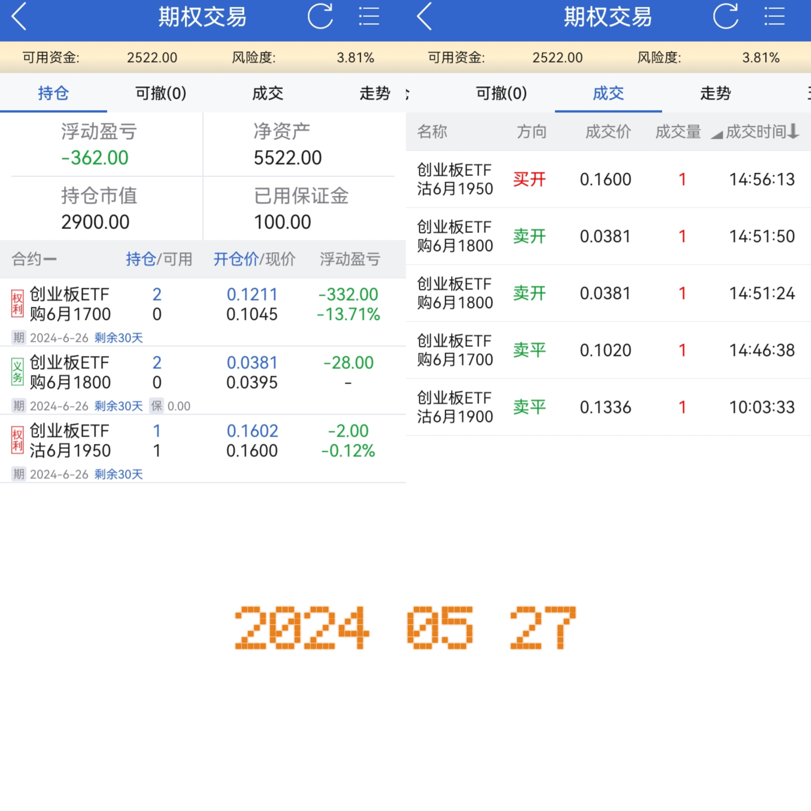Sort trades by 成交时间 arrow

pos(793,131)
